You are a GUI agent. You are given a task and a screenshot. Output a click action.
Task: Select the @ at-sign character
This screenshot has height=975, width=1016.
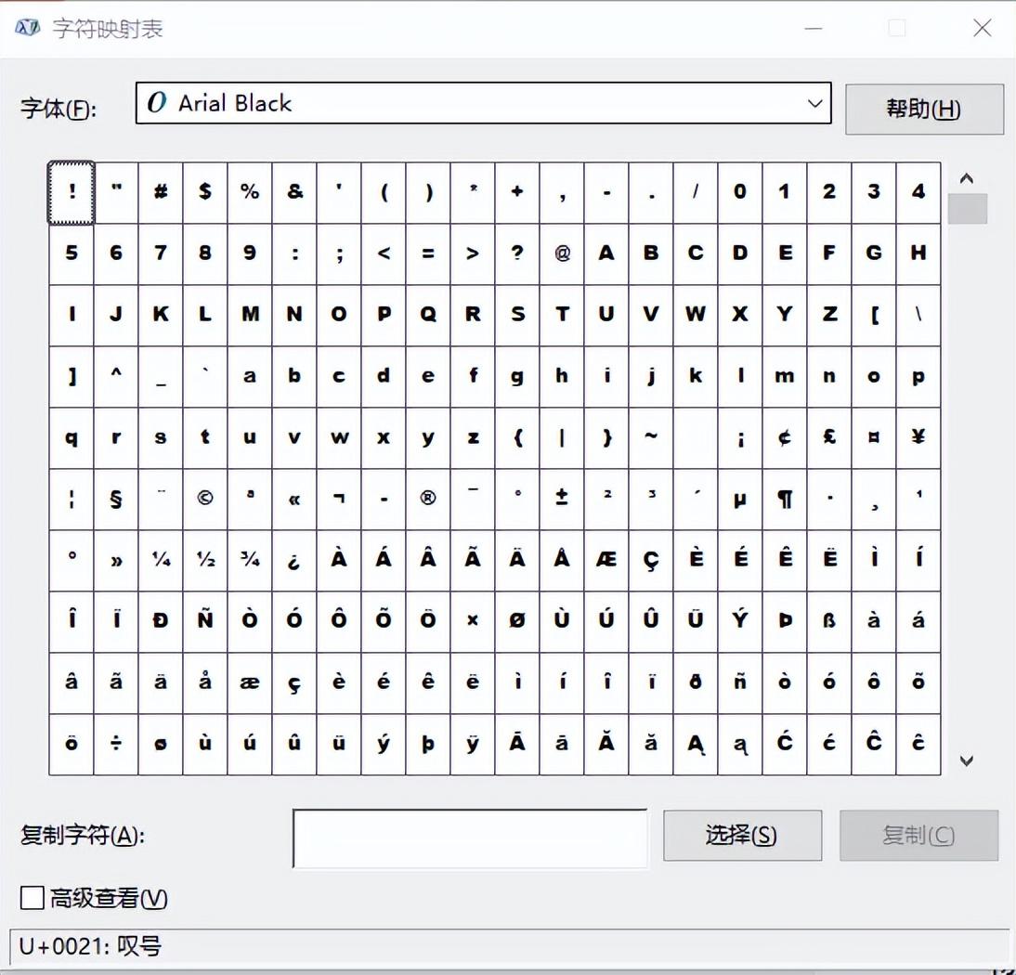click(x=562, y=253)
